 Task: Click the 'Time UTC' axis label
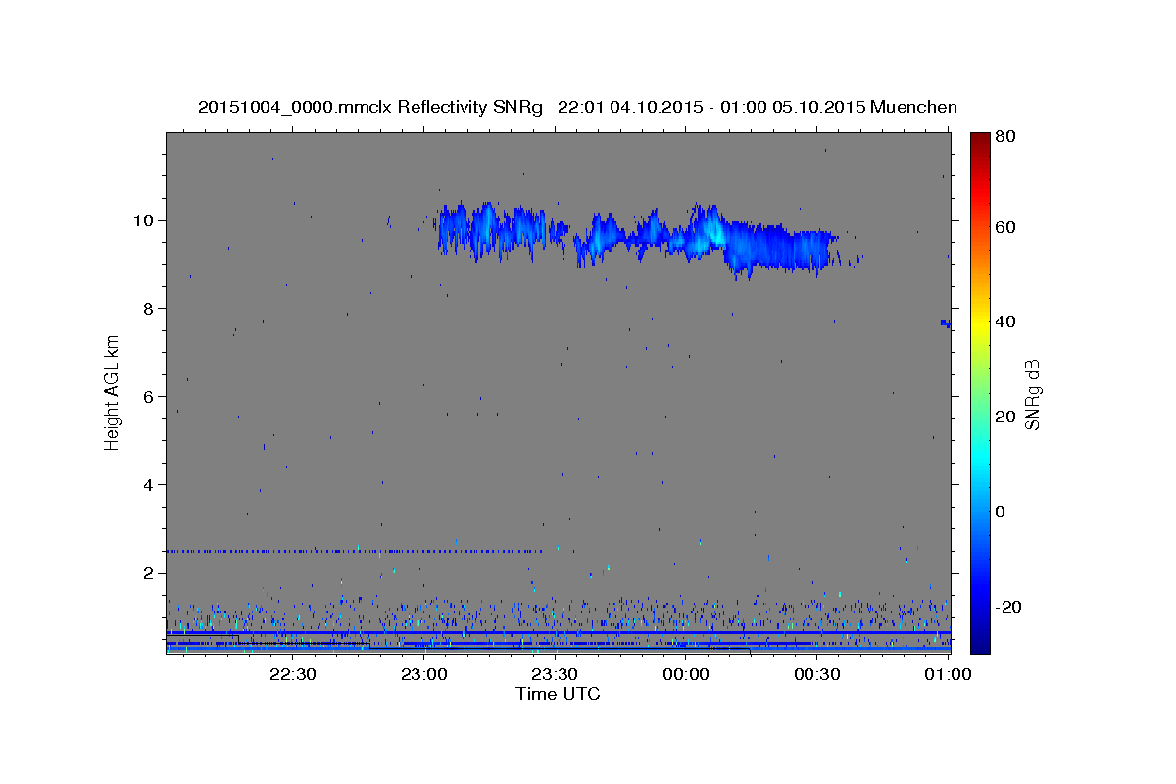click(558, 694)
